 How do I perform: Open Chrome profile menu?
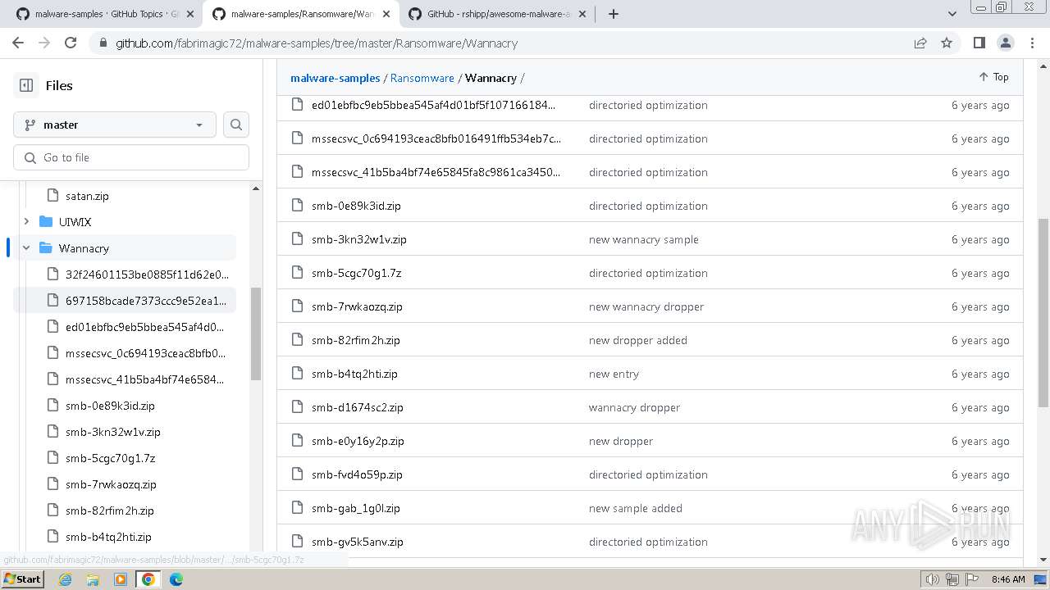[1006, 43]
